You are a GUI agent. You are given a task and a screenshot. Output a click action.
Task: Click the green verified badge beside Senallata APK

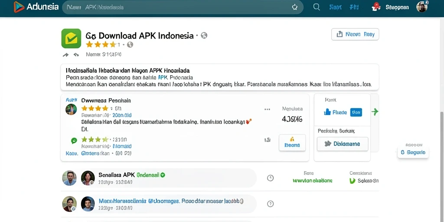pyautogui.click(x=163, y=175)
